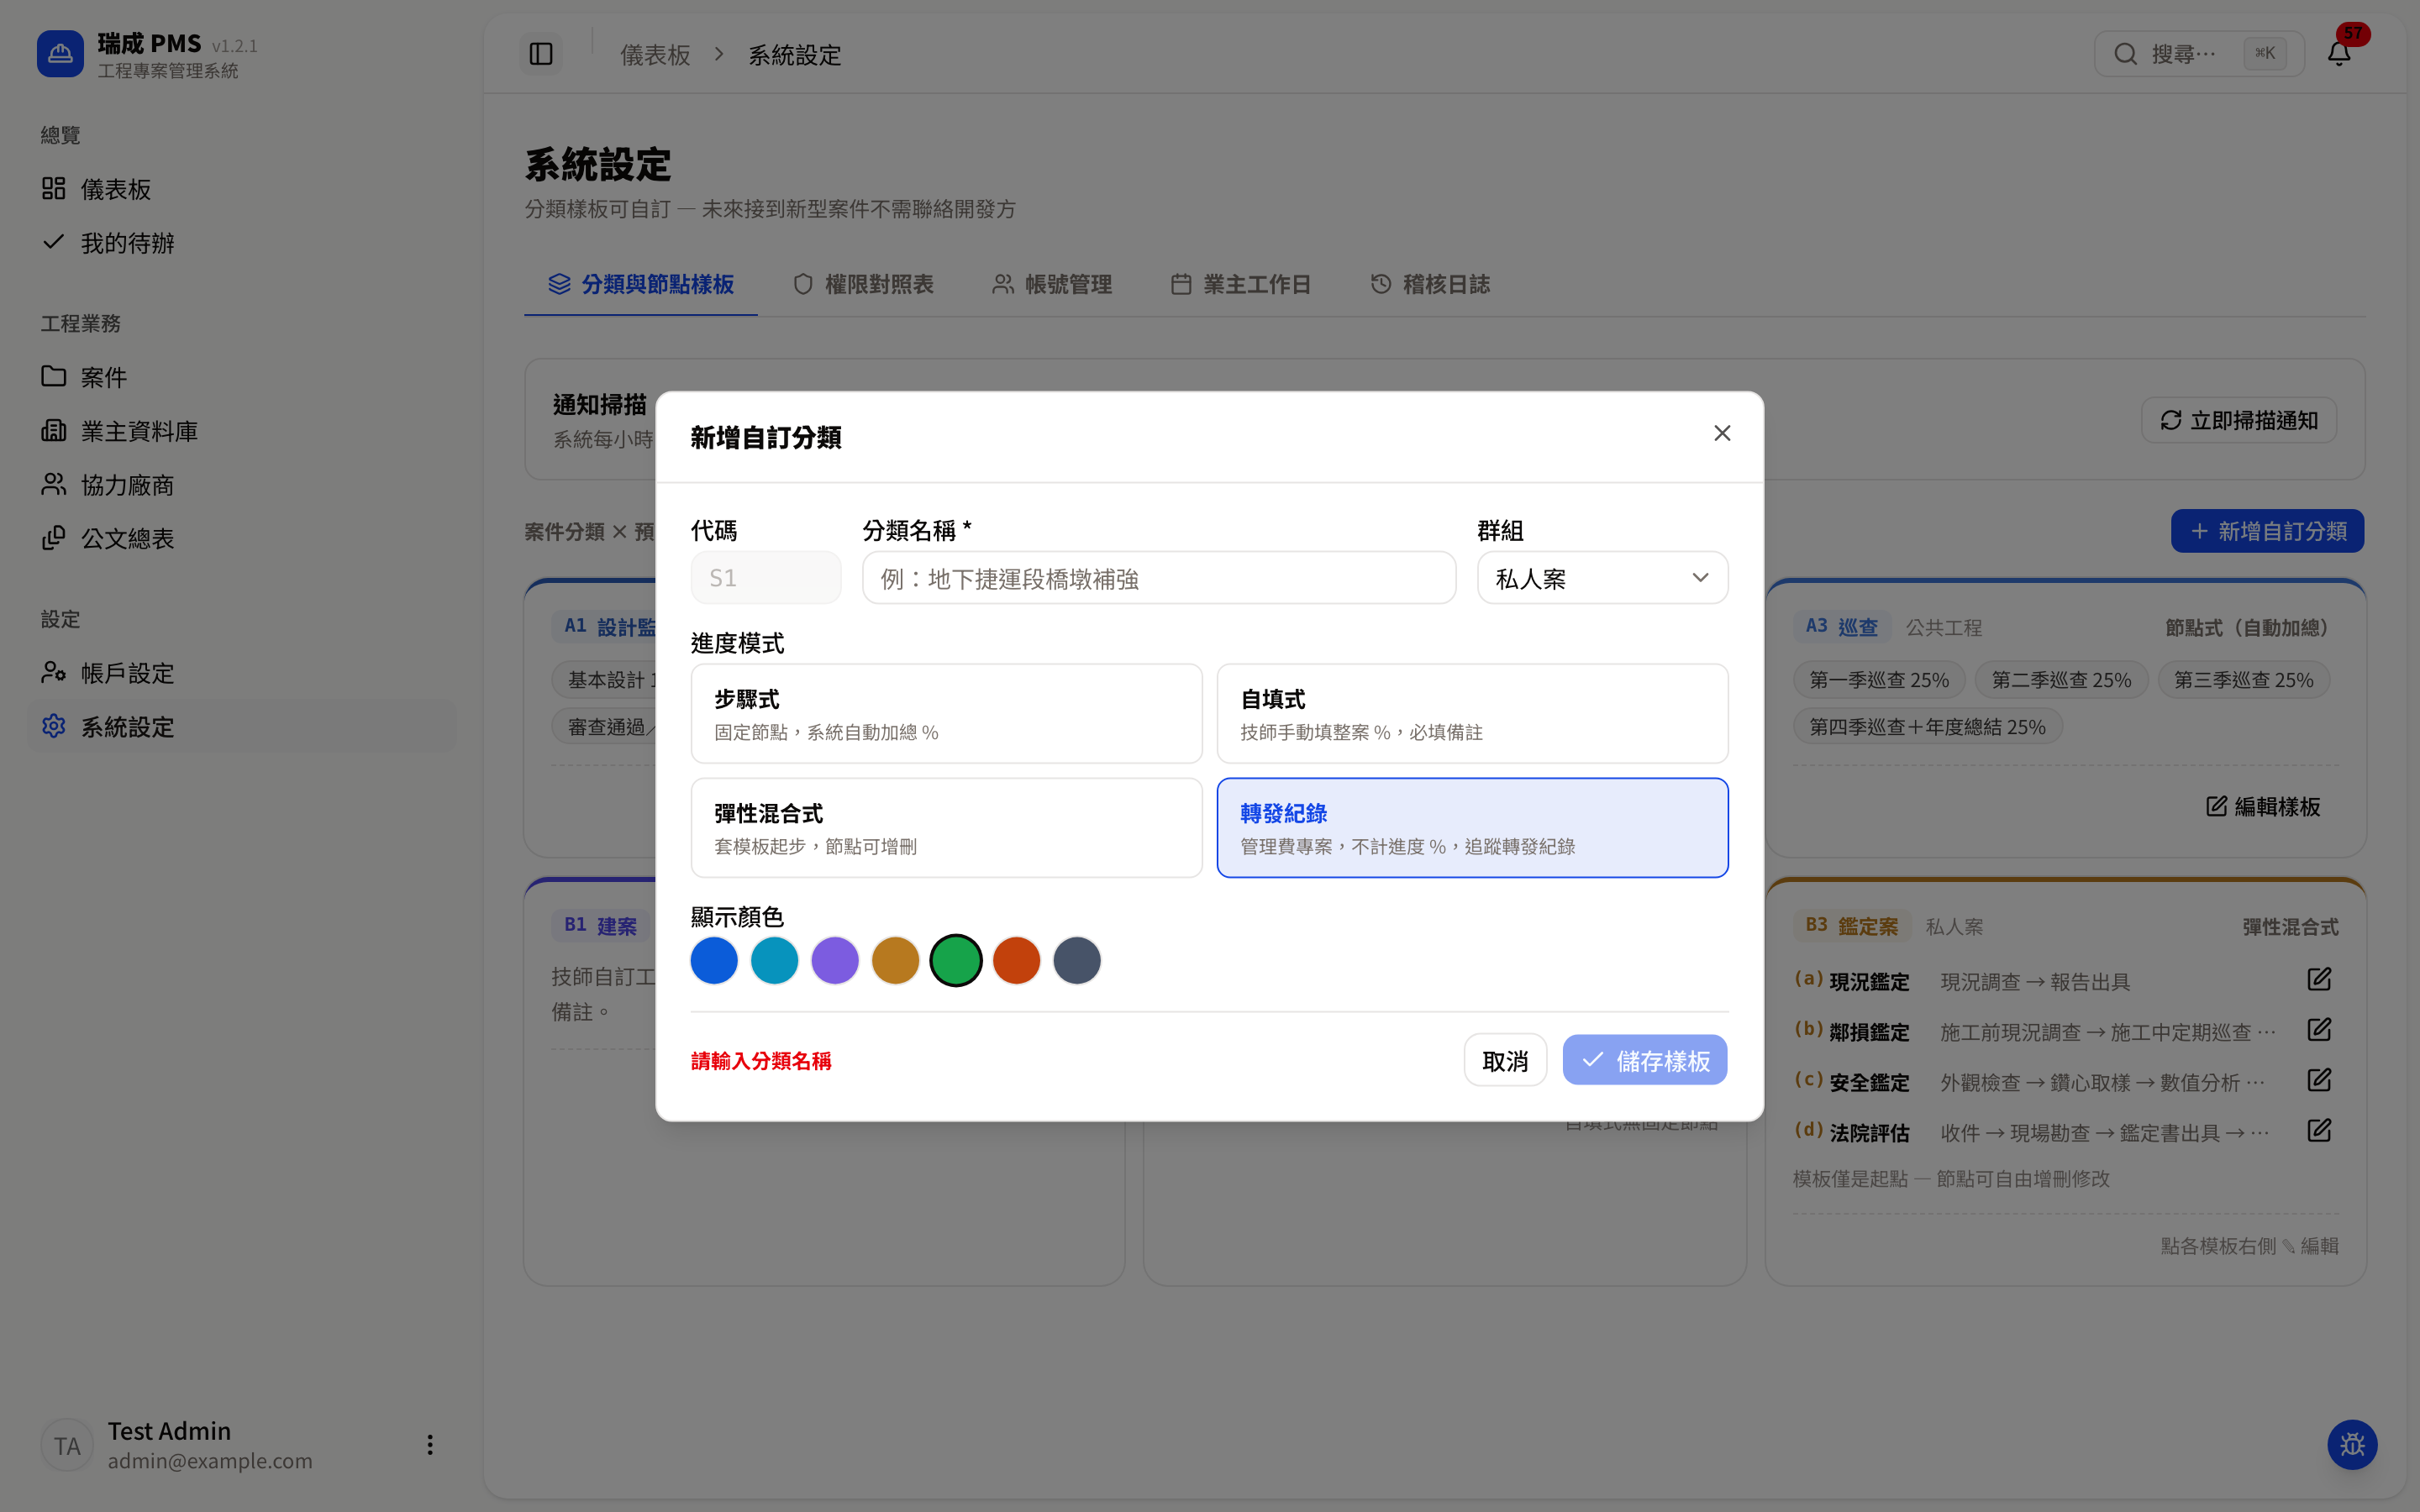The image size is (2420, 1512).
Task: Pick the blue display color
Action: point(714,961)
